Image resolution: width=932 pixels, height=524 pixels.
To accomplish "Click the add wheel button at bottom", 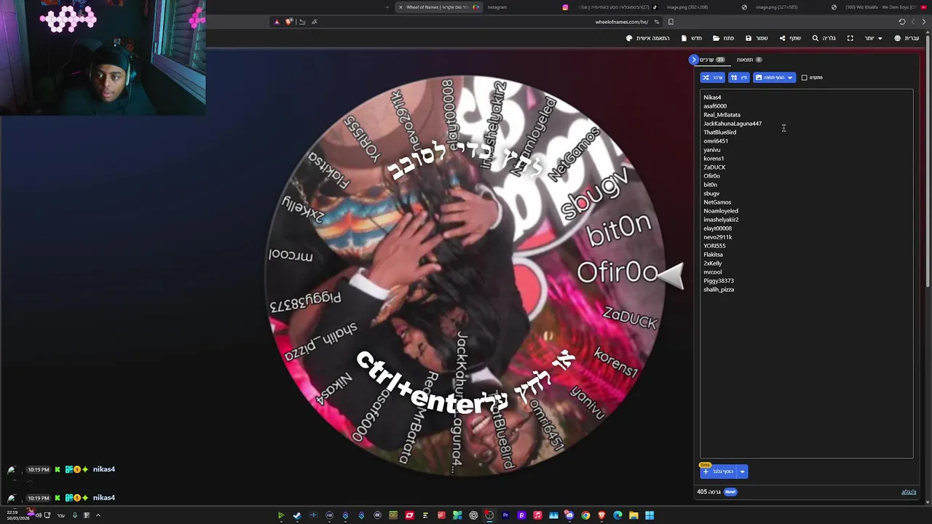I will click(x=719, y=472).
